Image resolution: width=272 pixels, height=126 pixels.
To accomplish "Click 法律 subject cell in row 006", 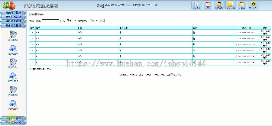I will click(98, 33).
